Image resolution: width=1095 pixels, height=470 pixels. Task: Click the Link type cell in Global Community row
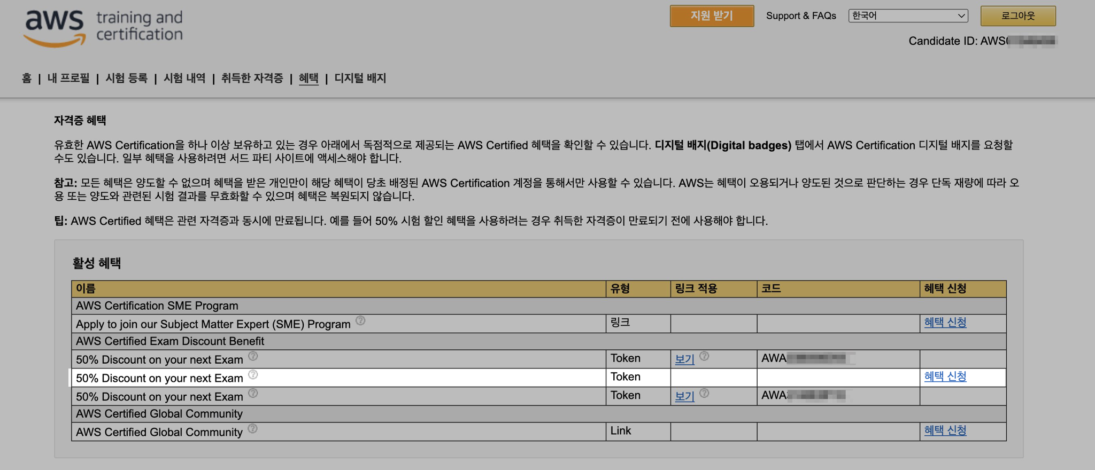[638, 431]
